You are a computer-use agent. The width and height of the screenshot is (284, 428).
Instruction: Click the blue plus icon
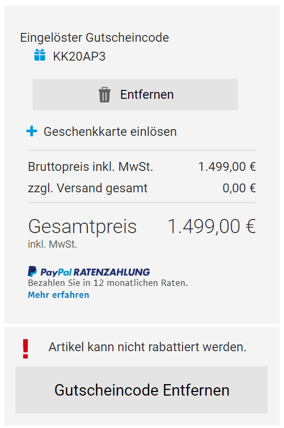pyautogui.click(x=32, y=131)
